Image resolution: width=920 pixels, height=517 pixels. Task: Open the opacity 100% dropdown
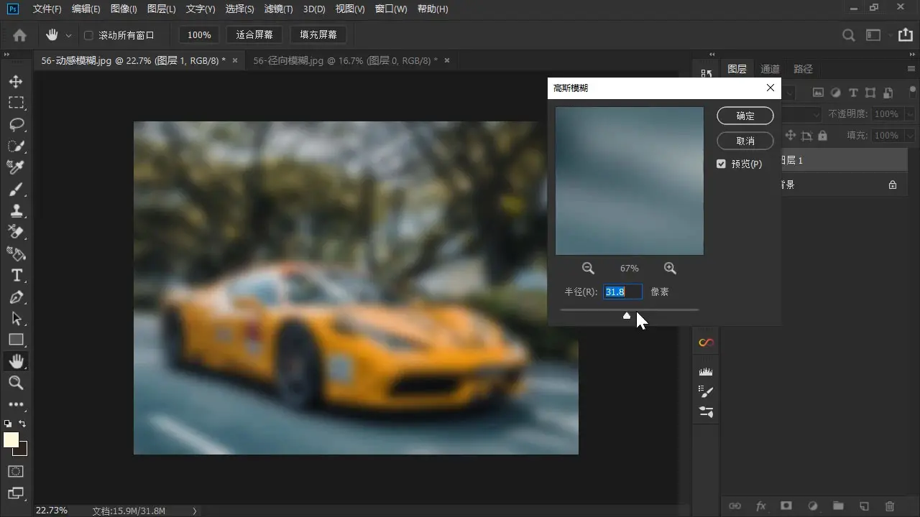coord(909,114)
